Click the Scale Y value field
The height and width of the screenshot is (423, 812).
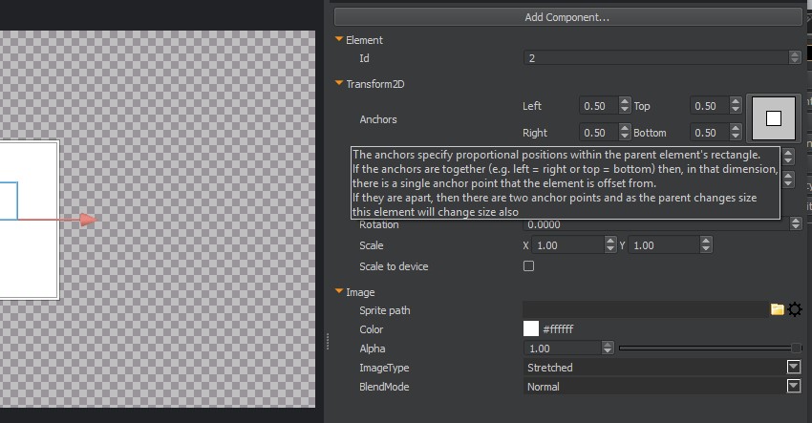(664, 244)
